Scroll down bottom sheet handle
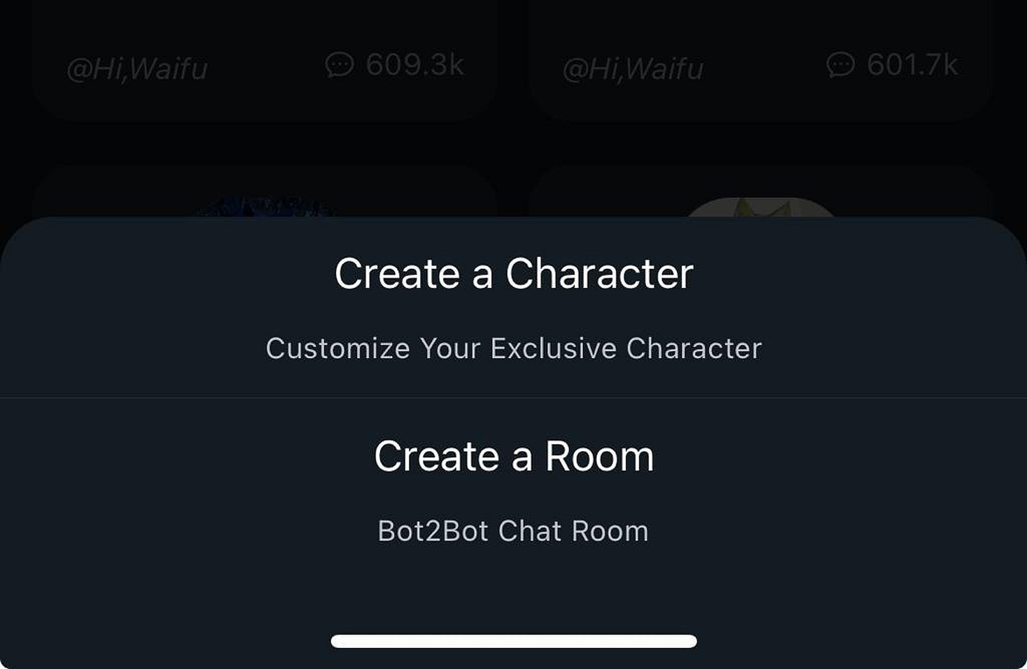Image resolution: width=1027 pixels, height=669 pixels. tap(513, 640)
